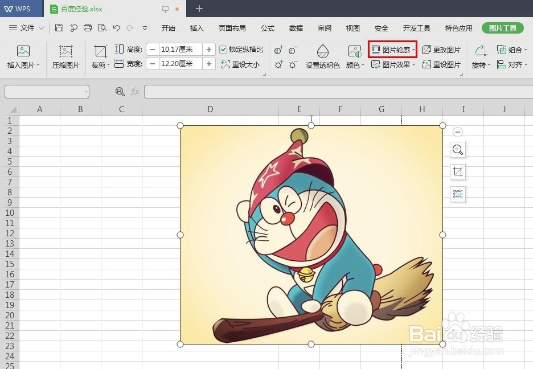533x369 pixels.
Task: Open the Formulas (公式) ribbon tab
Action: click(x=268, y=28)
